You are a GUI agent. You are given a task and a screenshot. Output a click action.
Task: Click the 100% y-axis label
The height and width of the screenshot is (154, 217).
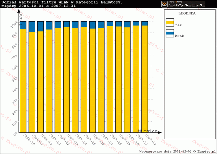pyautogui.click(x=14, y=24)
